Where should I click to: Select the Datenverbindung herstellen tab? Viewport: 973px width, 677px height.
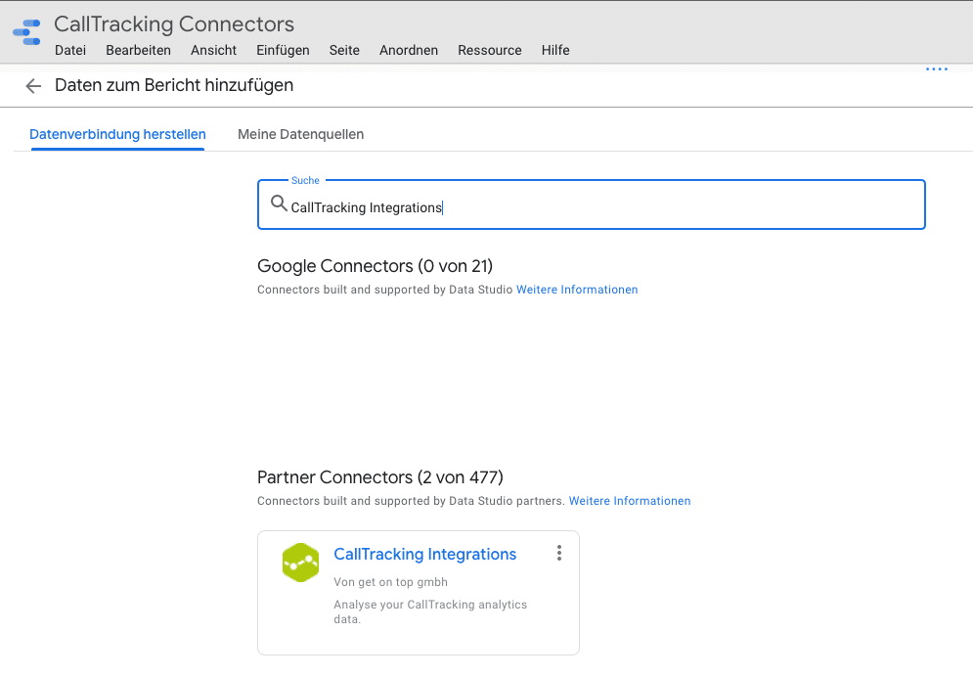coord(117,134)
